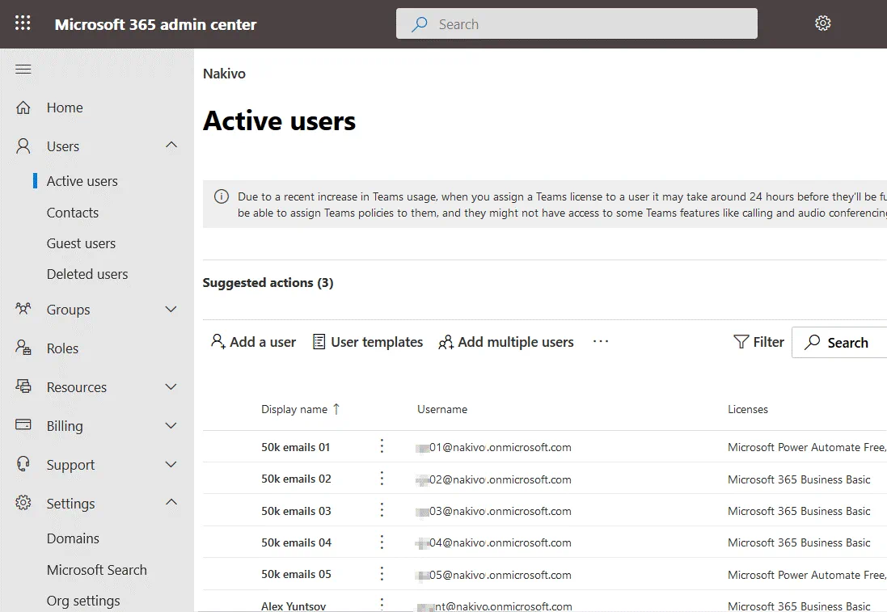Expand the Groups section chevron

(x=171, y=310)
